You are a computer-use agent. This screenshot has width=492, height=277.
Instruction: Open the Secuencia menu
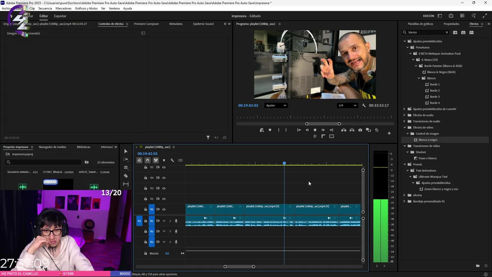[45, 8]
